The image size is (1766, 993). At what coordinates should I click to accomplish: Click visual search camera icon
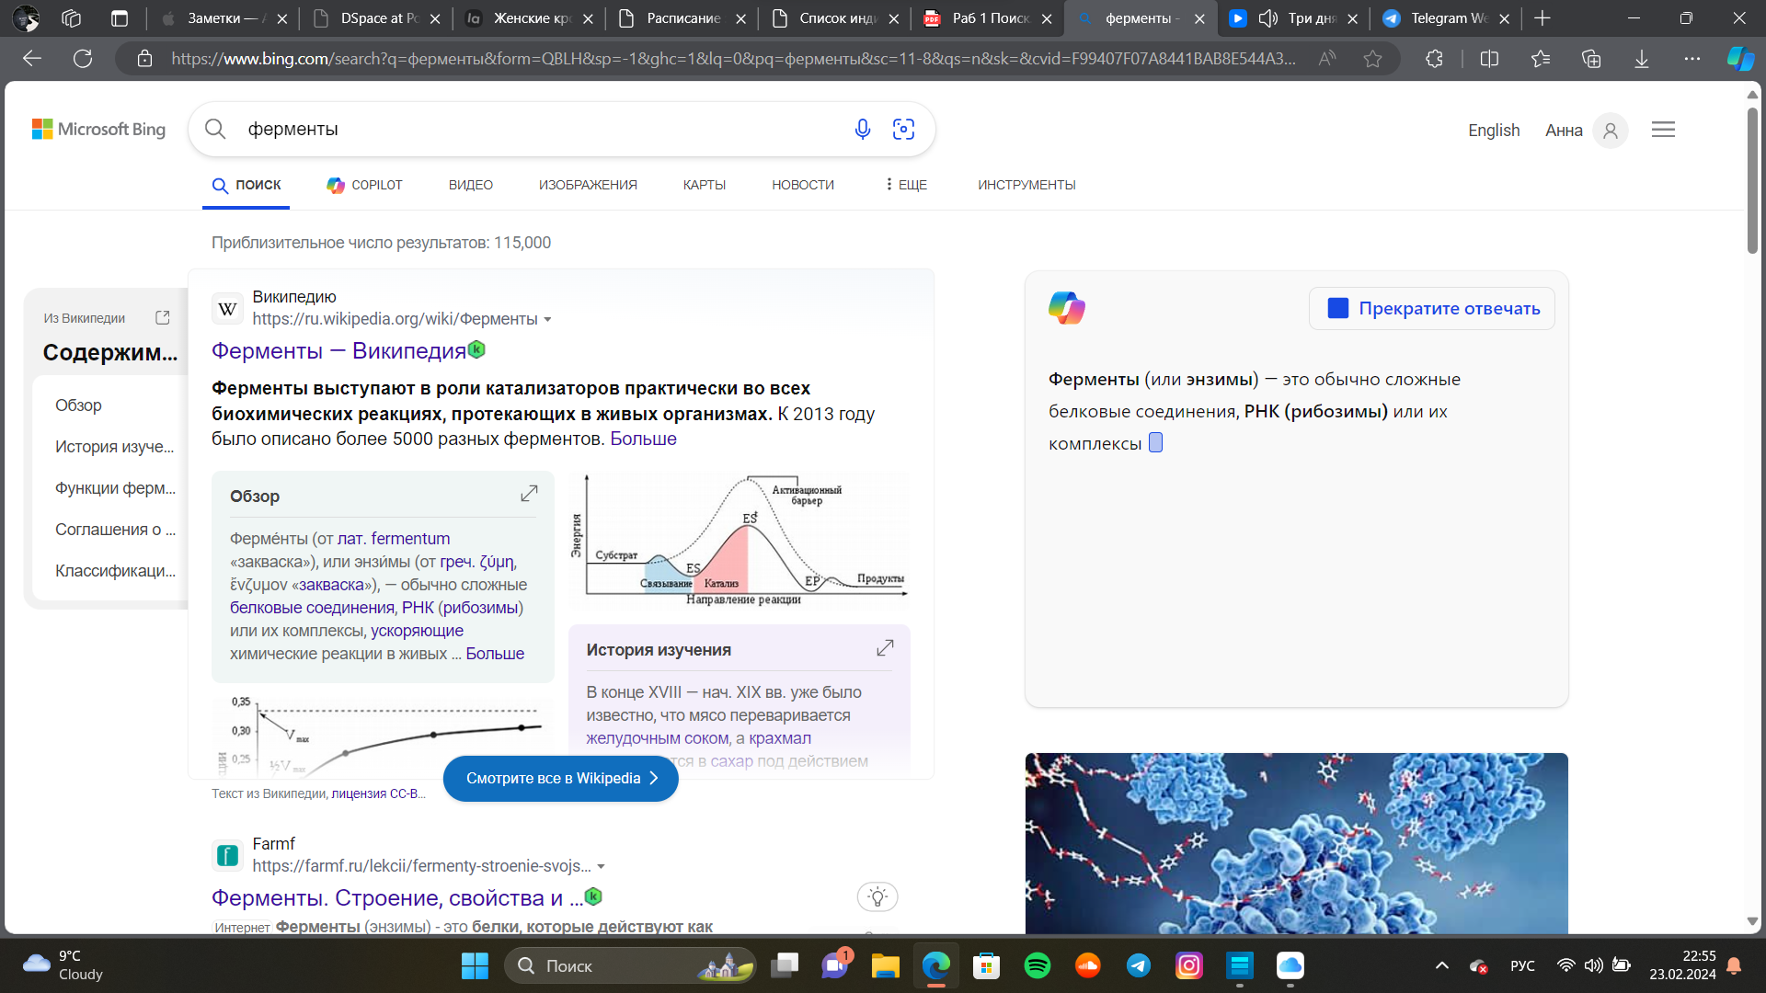click(x=904, y=130)
